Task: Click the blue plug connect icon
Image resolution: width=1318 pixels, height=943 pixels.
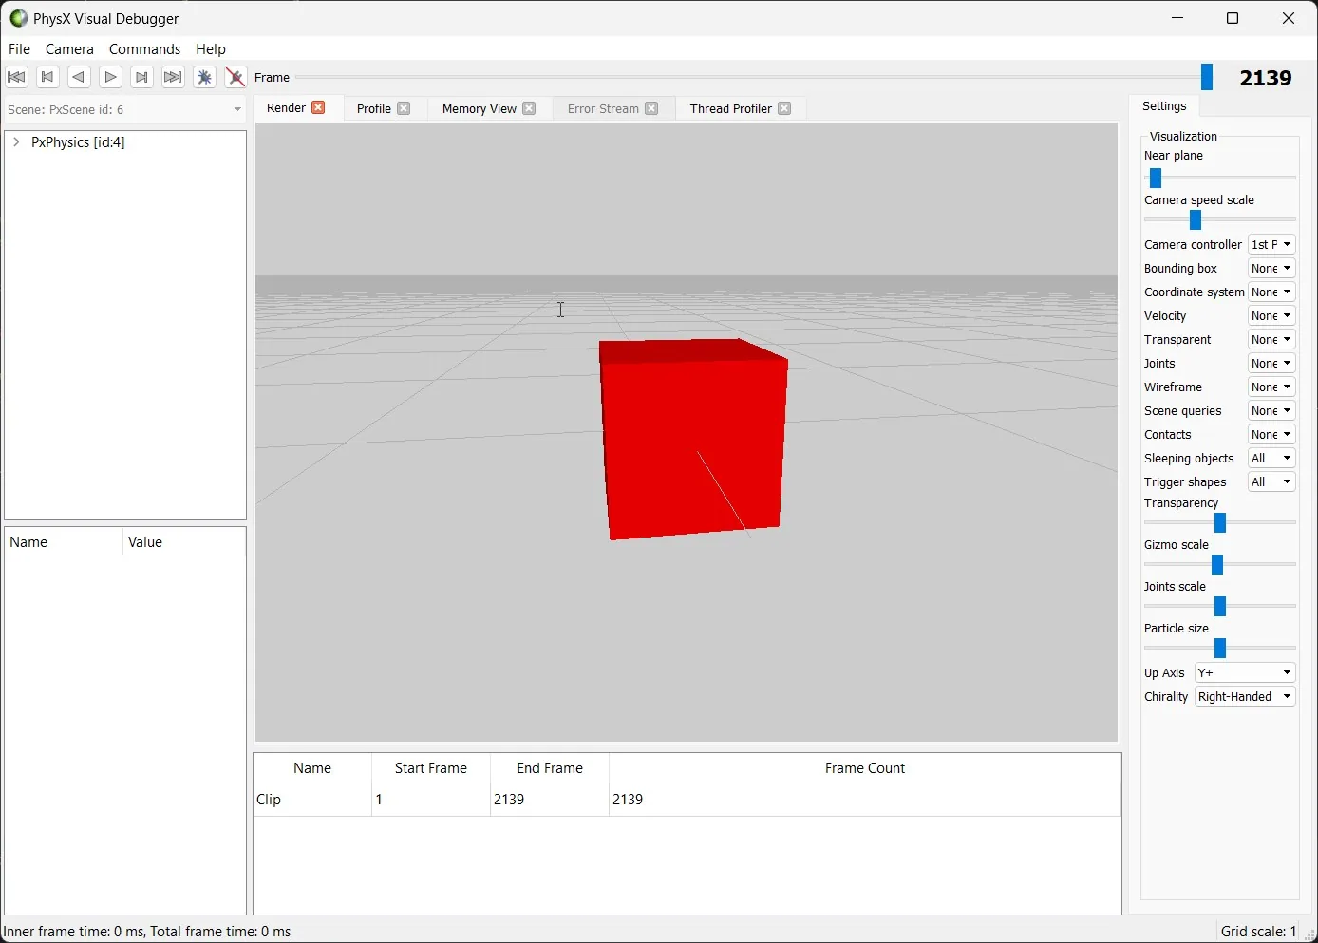Action: click(x=204, y=78)
